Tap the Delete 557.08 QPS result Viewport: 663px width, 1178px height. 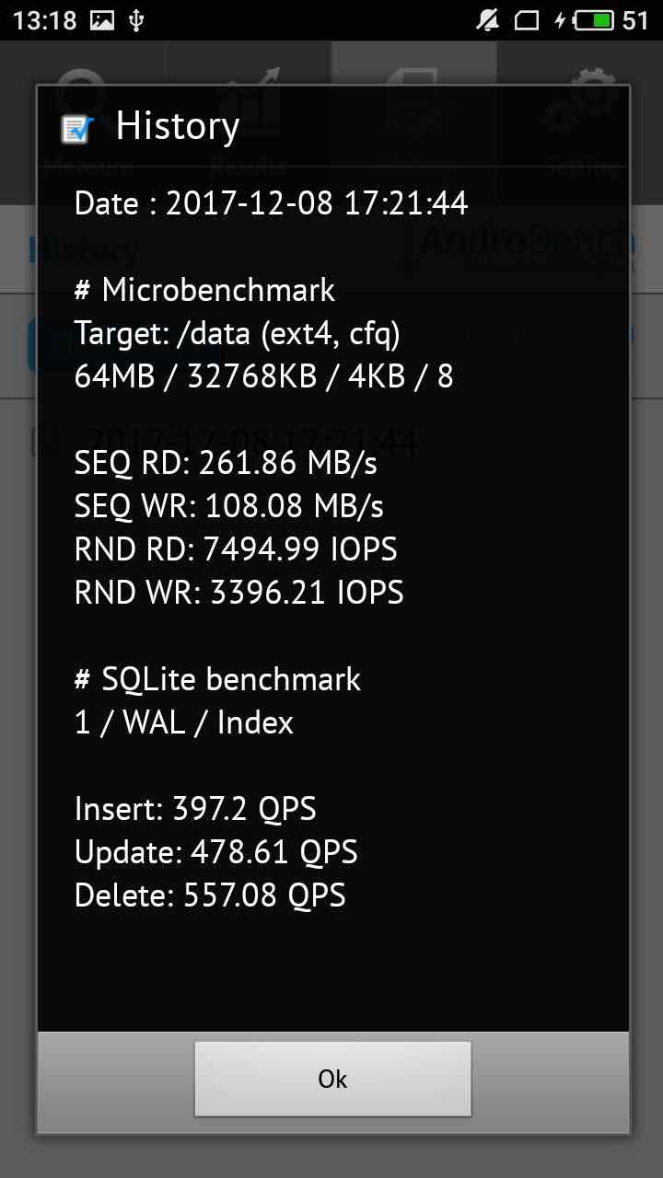(210, 895)
